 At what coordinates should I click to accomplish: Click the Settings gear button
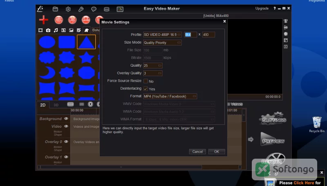[x=273, y=118]
